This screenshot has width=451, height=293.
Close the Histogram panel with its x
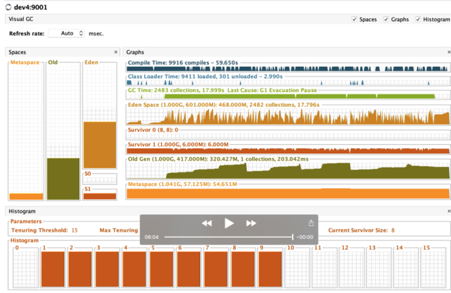448,212
